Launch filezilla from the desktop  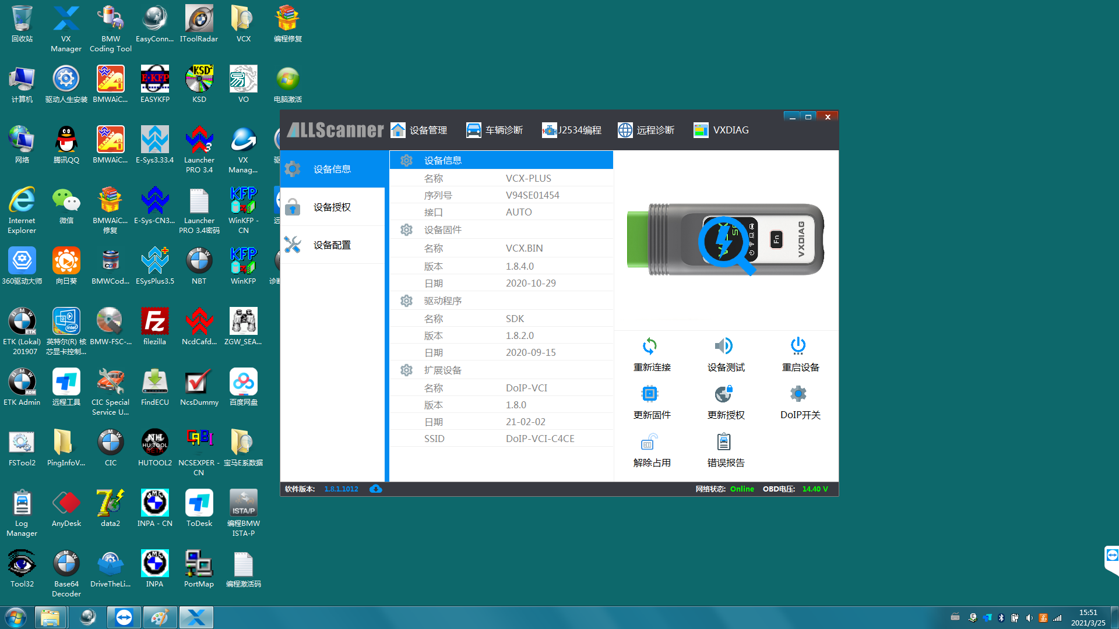tap(154, 327)
